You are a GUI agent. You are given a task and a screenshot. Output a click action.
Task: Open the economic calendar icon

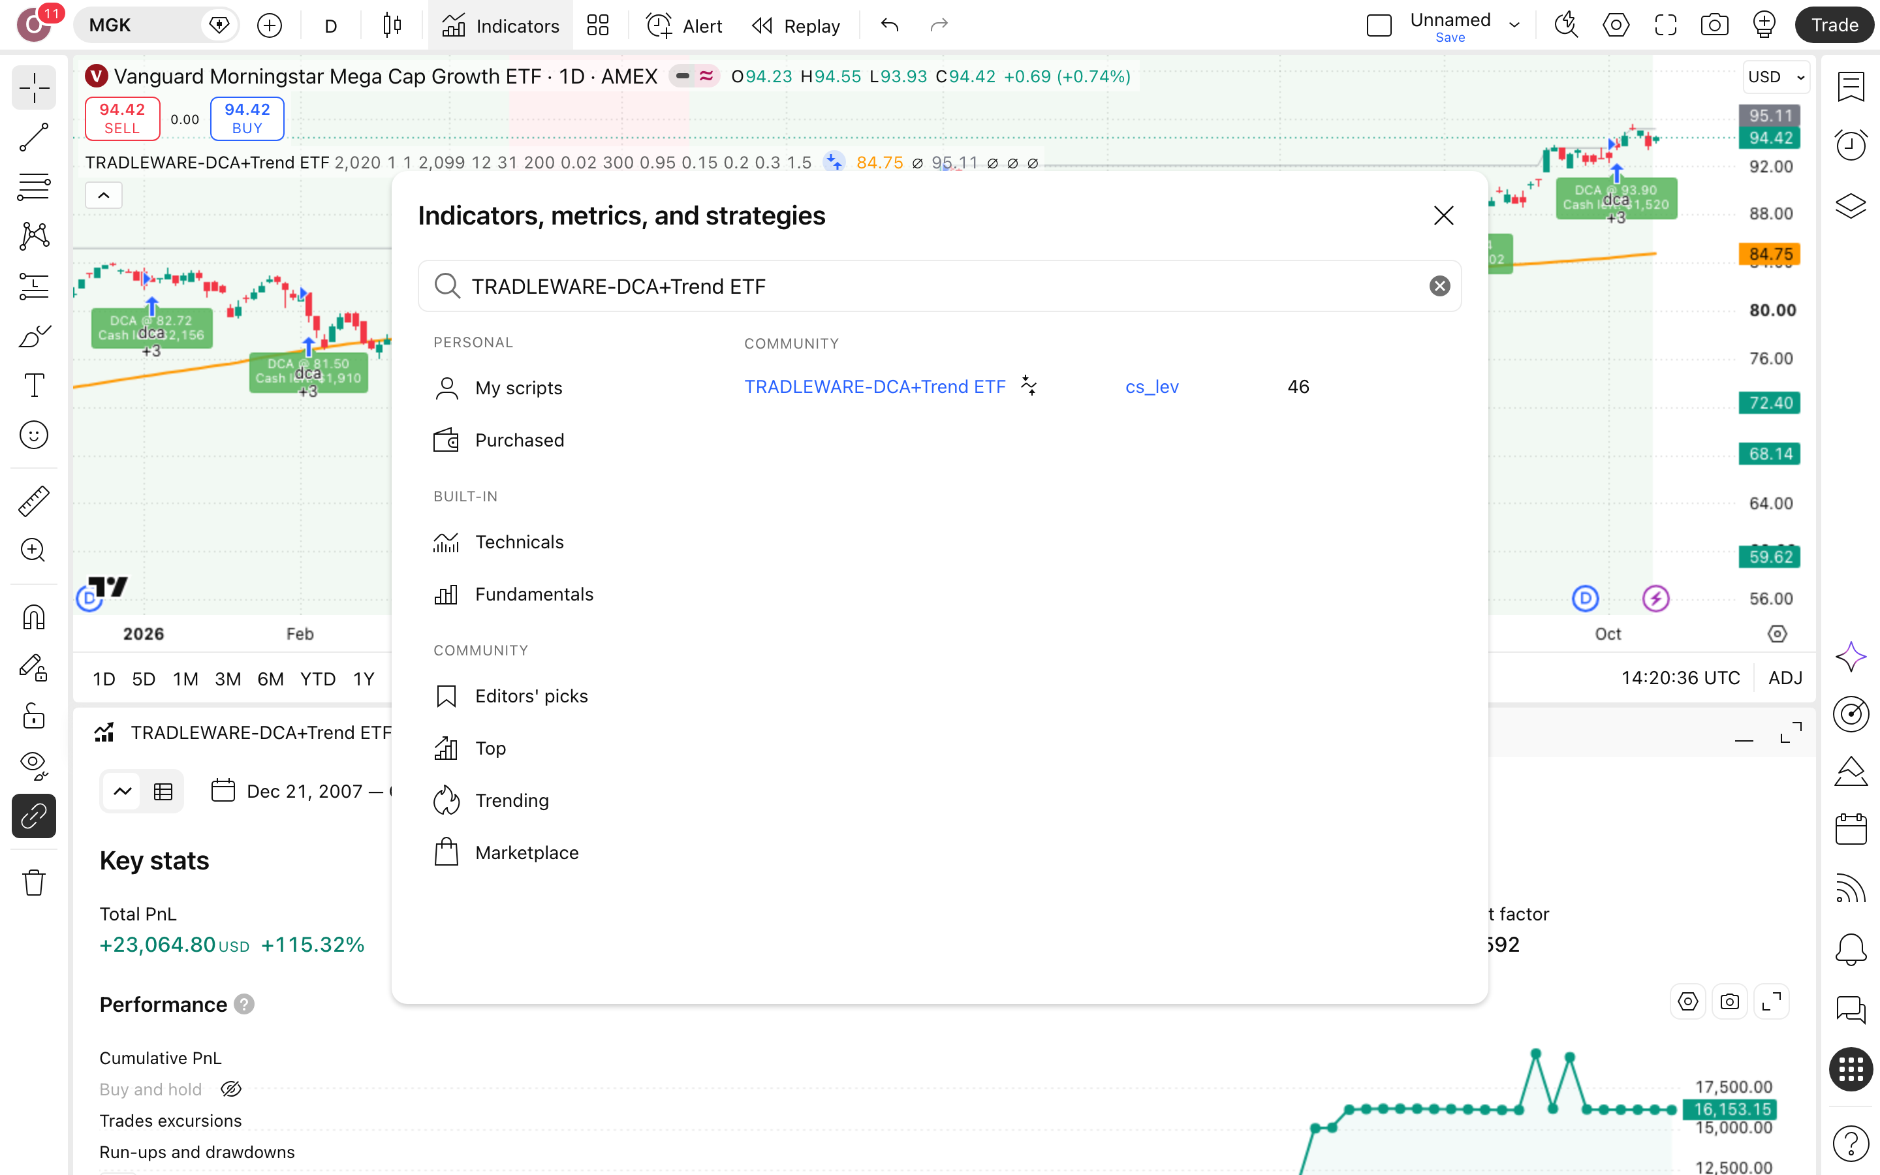point(1851,828)
